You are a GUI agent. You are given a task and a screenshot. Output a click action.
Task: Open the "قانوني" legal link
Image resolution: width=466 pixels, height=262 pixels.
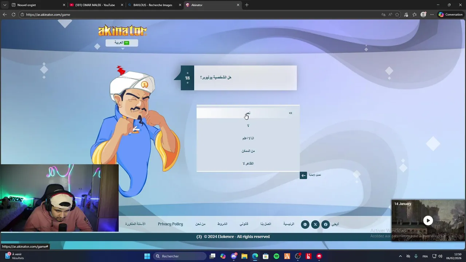pyautogui.click(x=244, y=224)
